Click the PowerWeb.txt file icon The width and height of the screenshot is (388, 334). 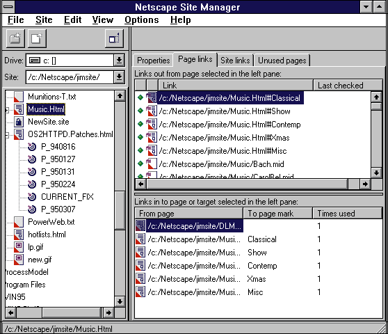19,222
